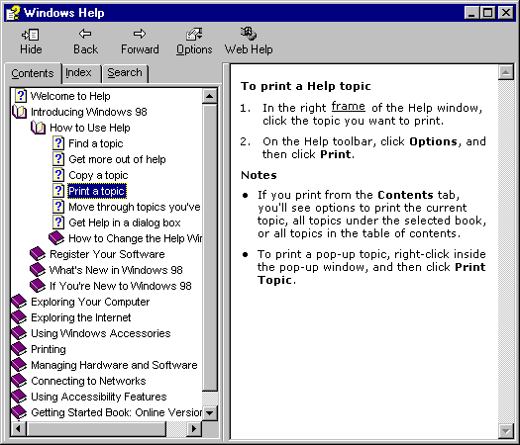
Task: Click the Connecting to Networks book icon
Action: 19,381
